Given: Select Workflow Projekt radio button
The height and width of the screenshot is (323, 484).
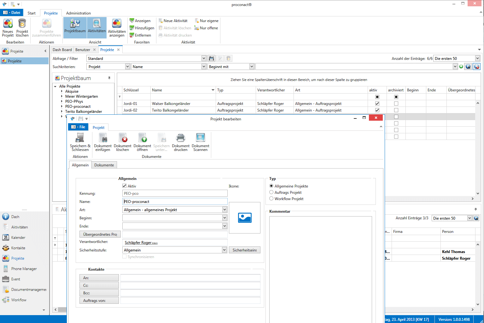Looking at the screenshot, I should [271, 199].
